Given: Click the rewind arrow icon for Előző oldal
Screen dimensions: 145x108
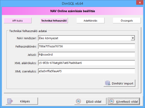Looking at the screenshot, I should coord(78,101).
